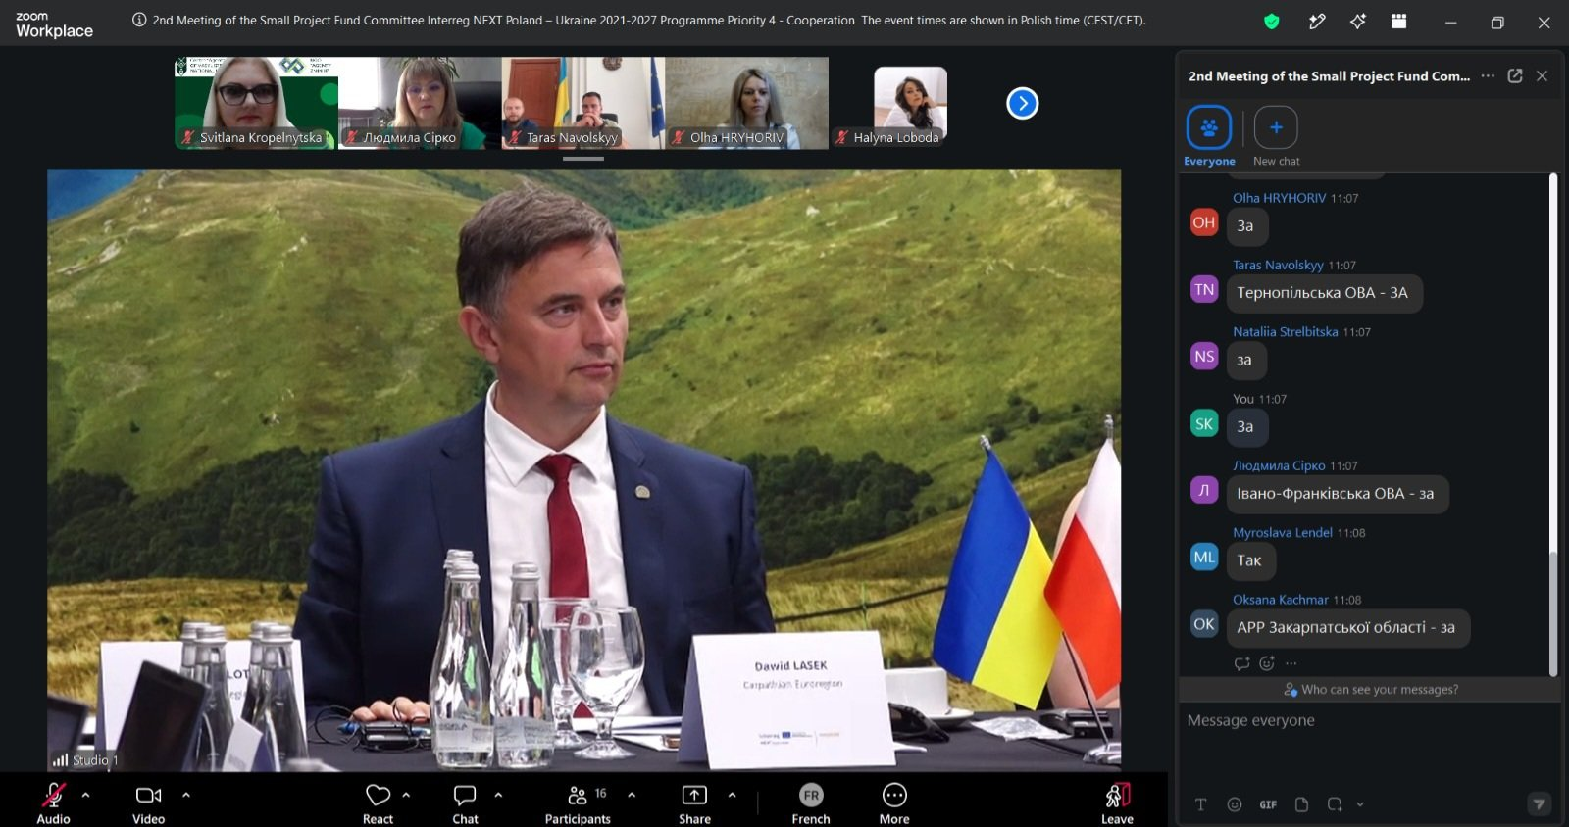Screen dimensions: 1569x827
Task: Open Taras Navolskyy's name in chat
Action: point(1278,265)
